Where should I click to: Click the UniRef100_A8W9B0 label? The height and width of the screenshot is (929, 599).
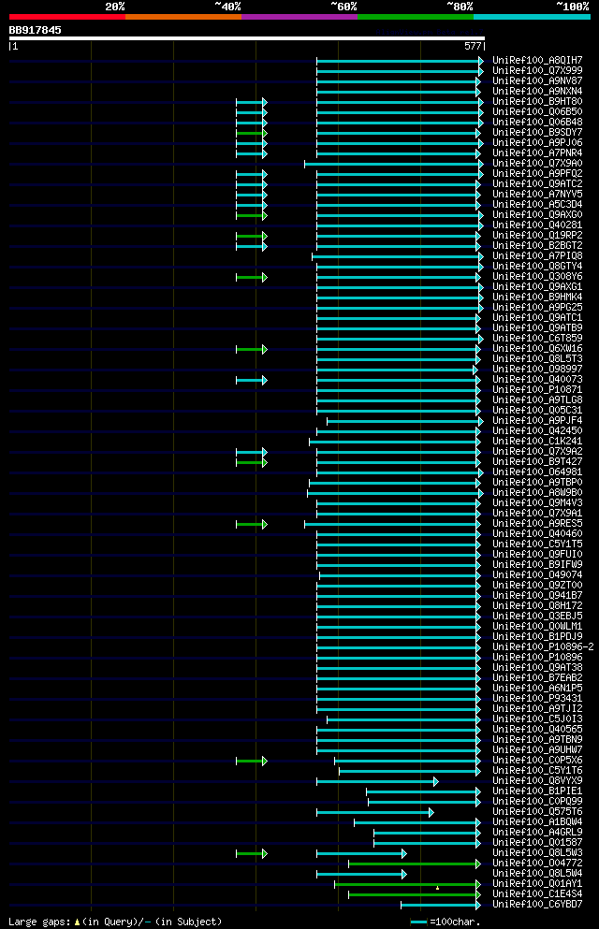pos(537,492)
